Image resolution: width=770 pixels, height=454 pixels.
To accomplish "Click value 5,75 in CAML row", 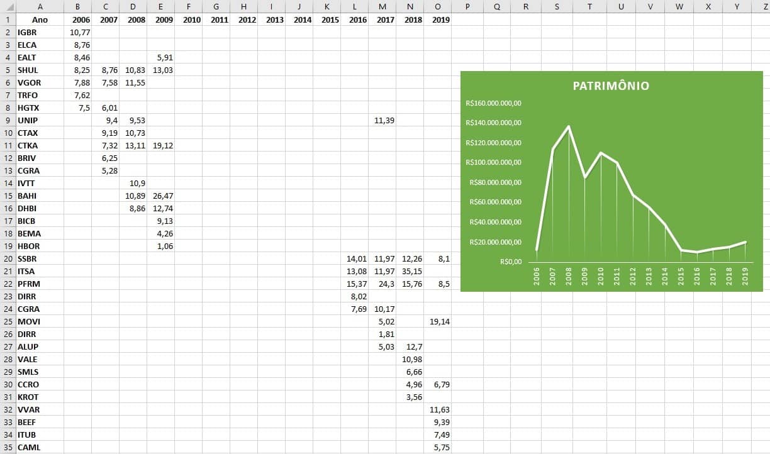I will (437, 447).
